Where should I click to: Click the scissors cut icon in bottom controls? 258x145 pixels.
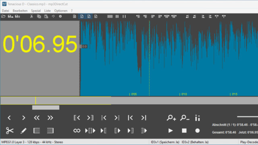[x=10, y=130]
